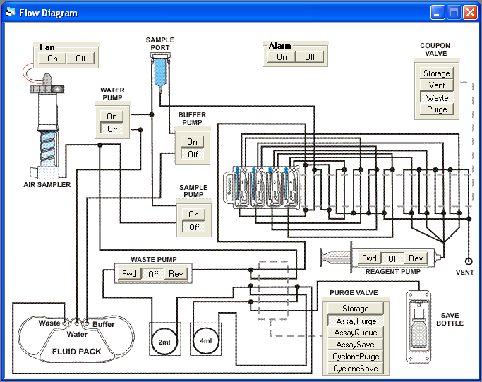The height and width of the screenshot is (382, 482).
Task: Switch Water Pump On
Action: [112, 117]
